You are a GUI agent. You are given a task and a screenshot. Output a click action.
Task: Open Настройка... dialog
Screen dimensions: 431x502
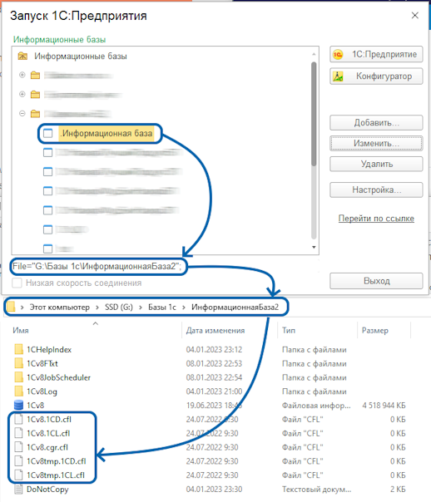[376, 189]
